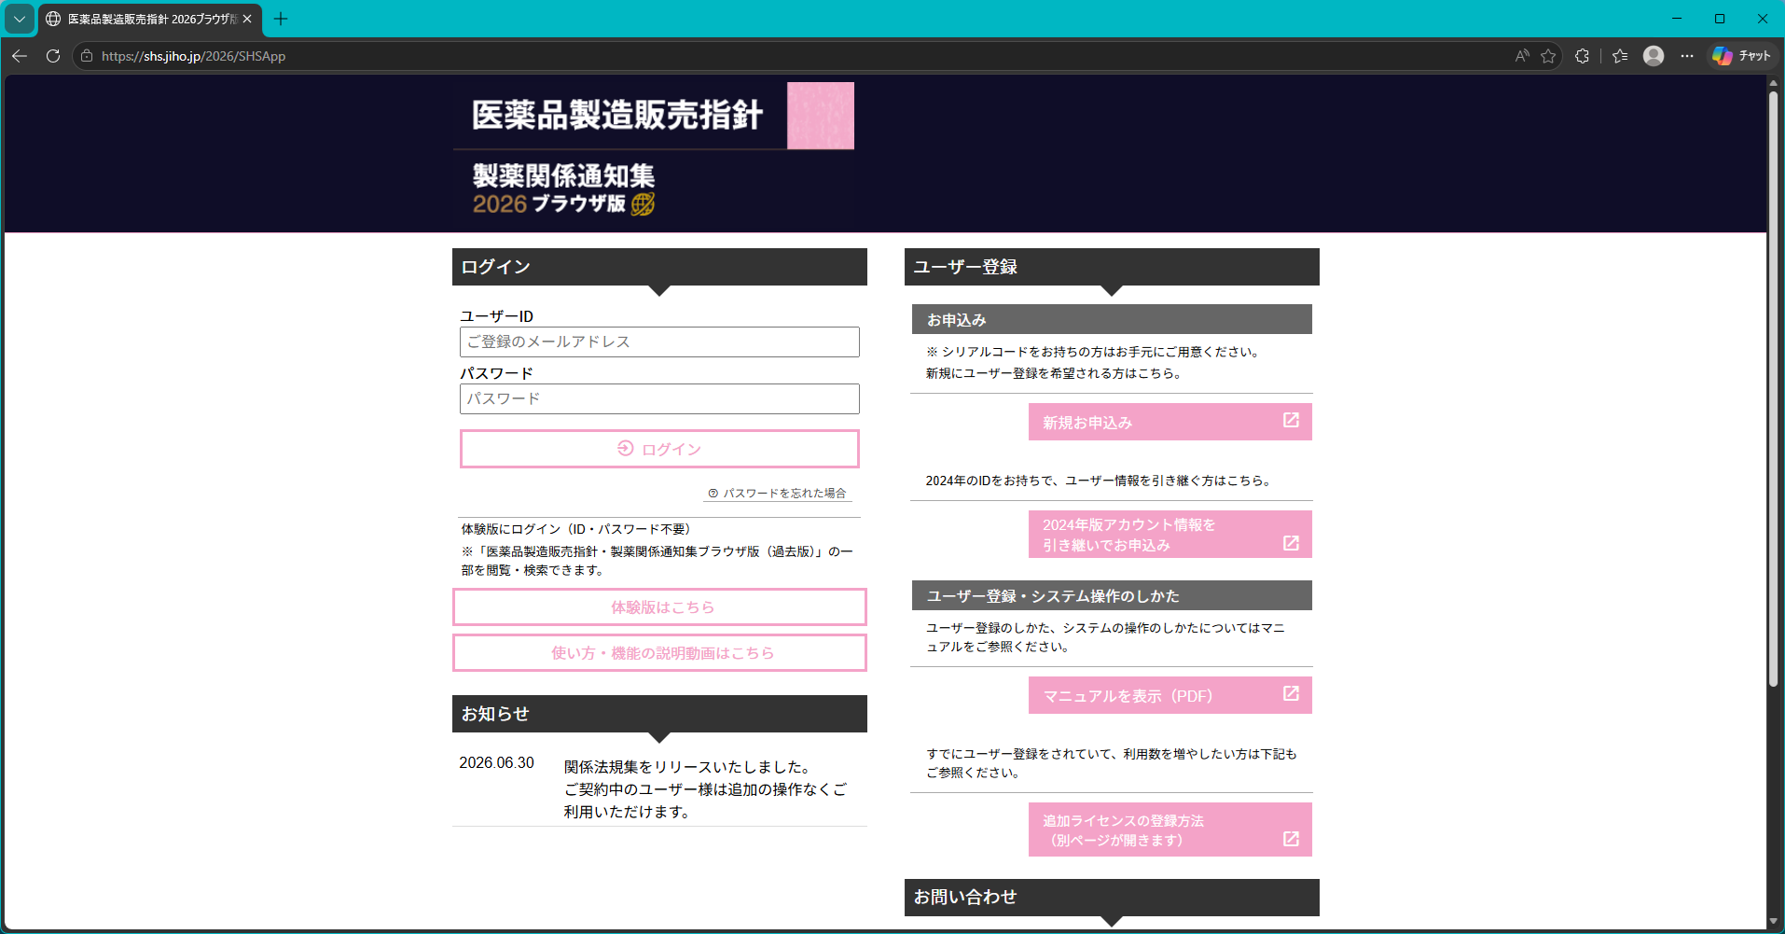This screenshot has height=934, width=1785.
Task: Open the パスワードを忘れた場合 link
Action: (778, 494)
